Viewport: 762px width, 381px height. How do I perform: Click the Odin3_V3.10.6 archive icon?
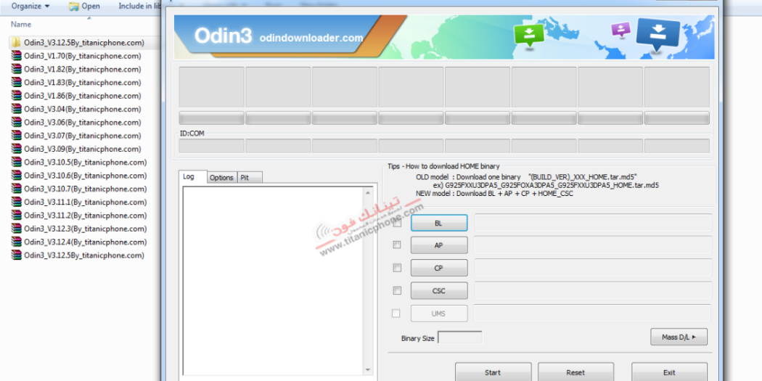pyautogui.click(x=17, y=176)
